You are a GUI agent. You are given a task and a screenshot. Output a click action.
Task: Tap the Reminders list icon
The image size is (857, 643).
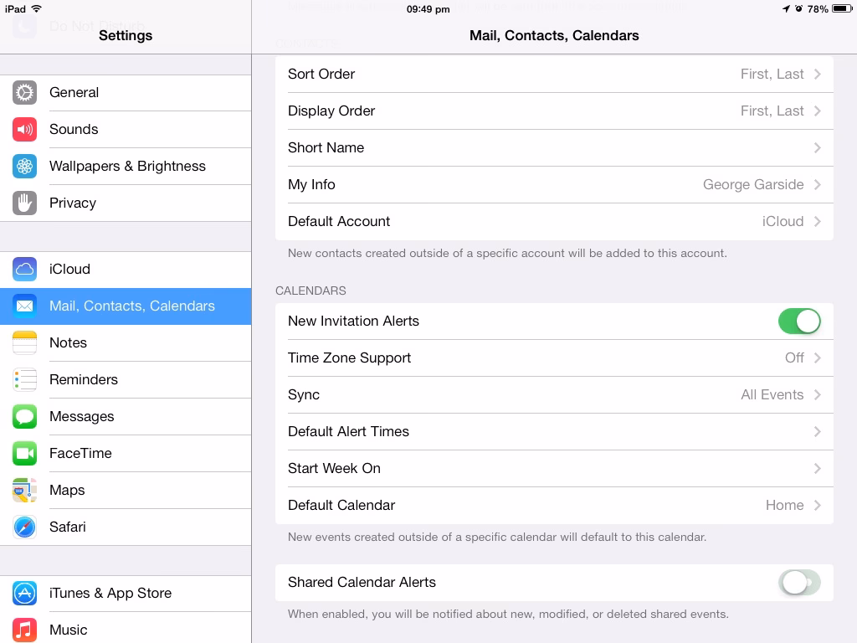pyautogui.click(x=24, y=379)
